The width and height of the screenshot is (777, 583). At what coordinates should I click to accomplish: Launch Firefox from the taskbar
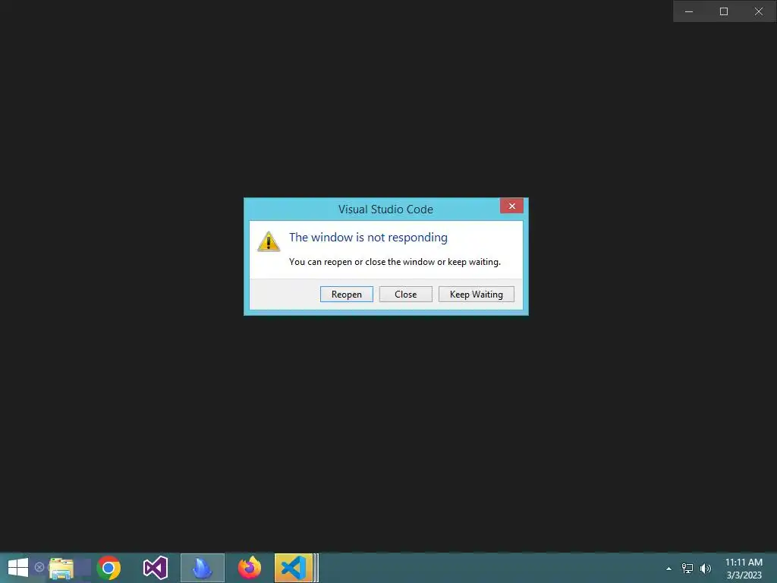click(x=249, y=568)
